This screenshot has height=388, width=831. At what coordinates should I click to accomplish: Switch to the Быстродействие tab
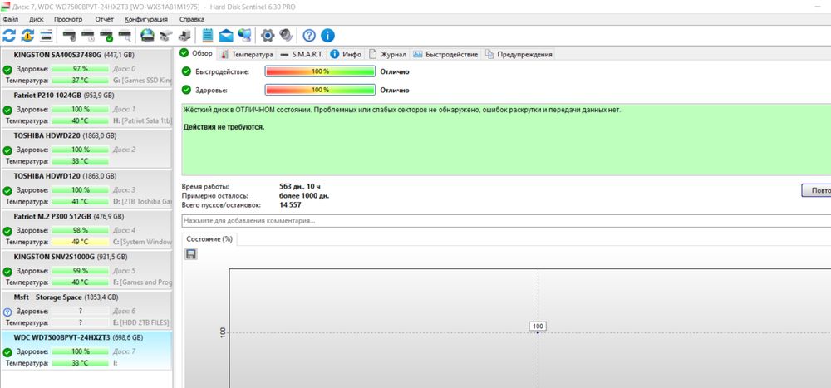coord(445,54)
